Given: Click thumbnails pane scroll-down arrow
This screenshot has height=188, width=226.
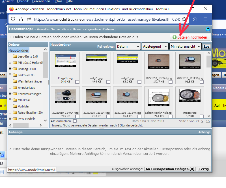Looking at the screenshot, I should (x=209, y=116).
